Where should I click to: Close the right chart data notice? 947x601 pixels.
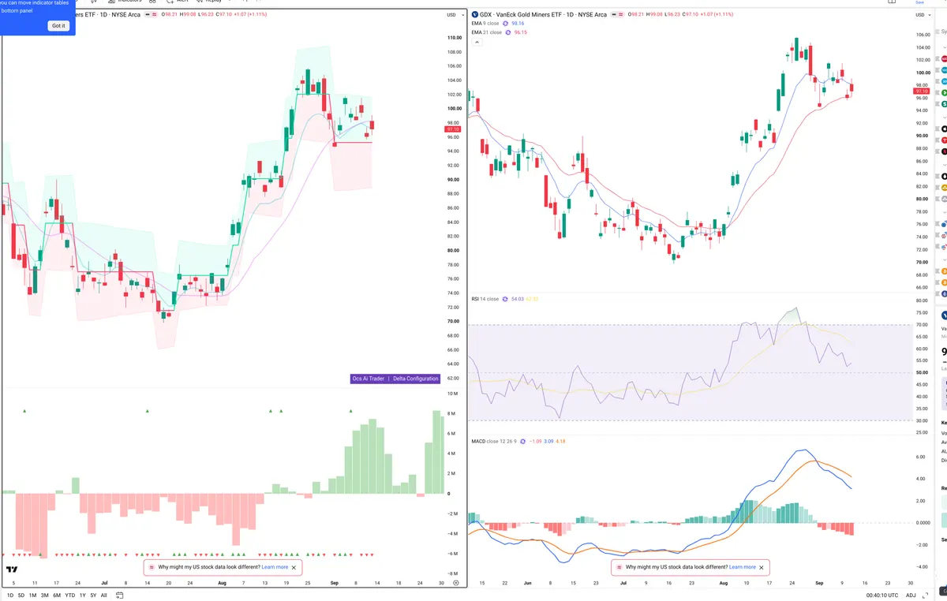762,567
